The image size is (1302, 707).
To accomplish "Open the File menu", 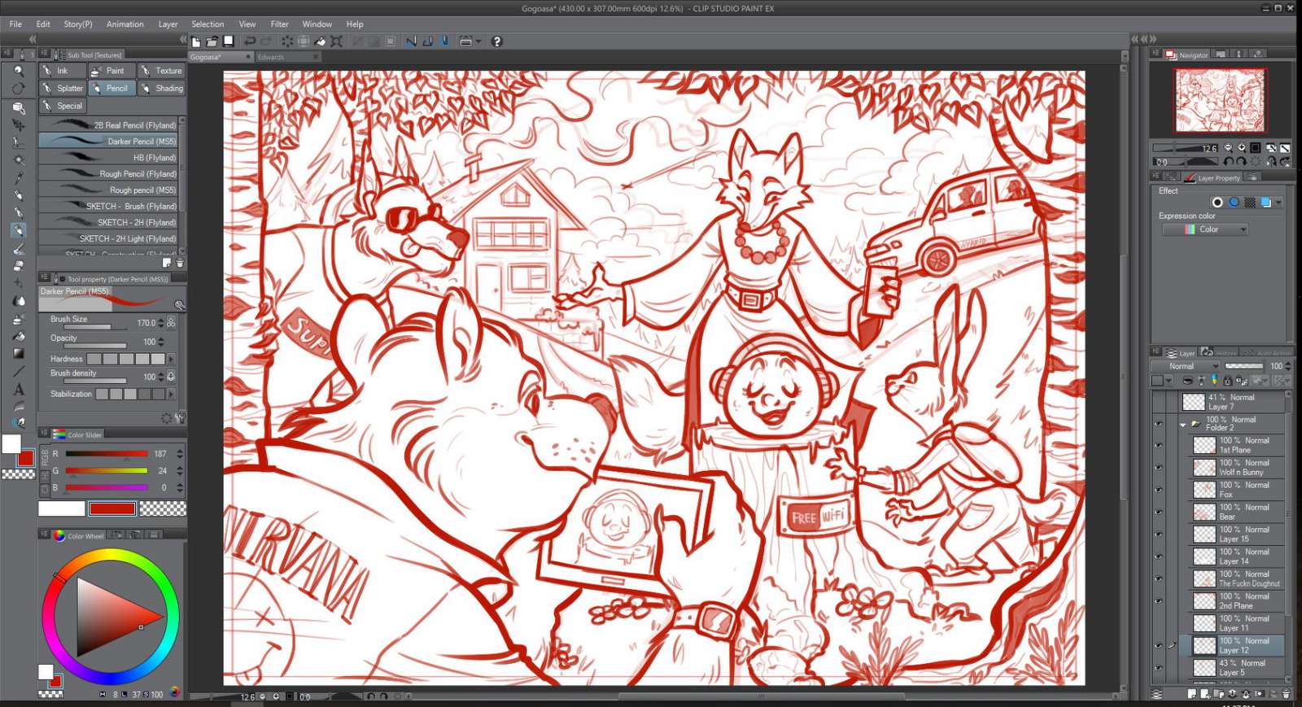I will pyautogui.click(x=15, y=24).
